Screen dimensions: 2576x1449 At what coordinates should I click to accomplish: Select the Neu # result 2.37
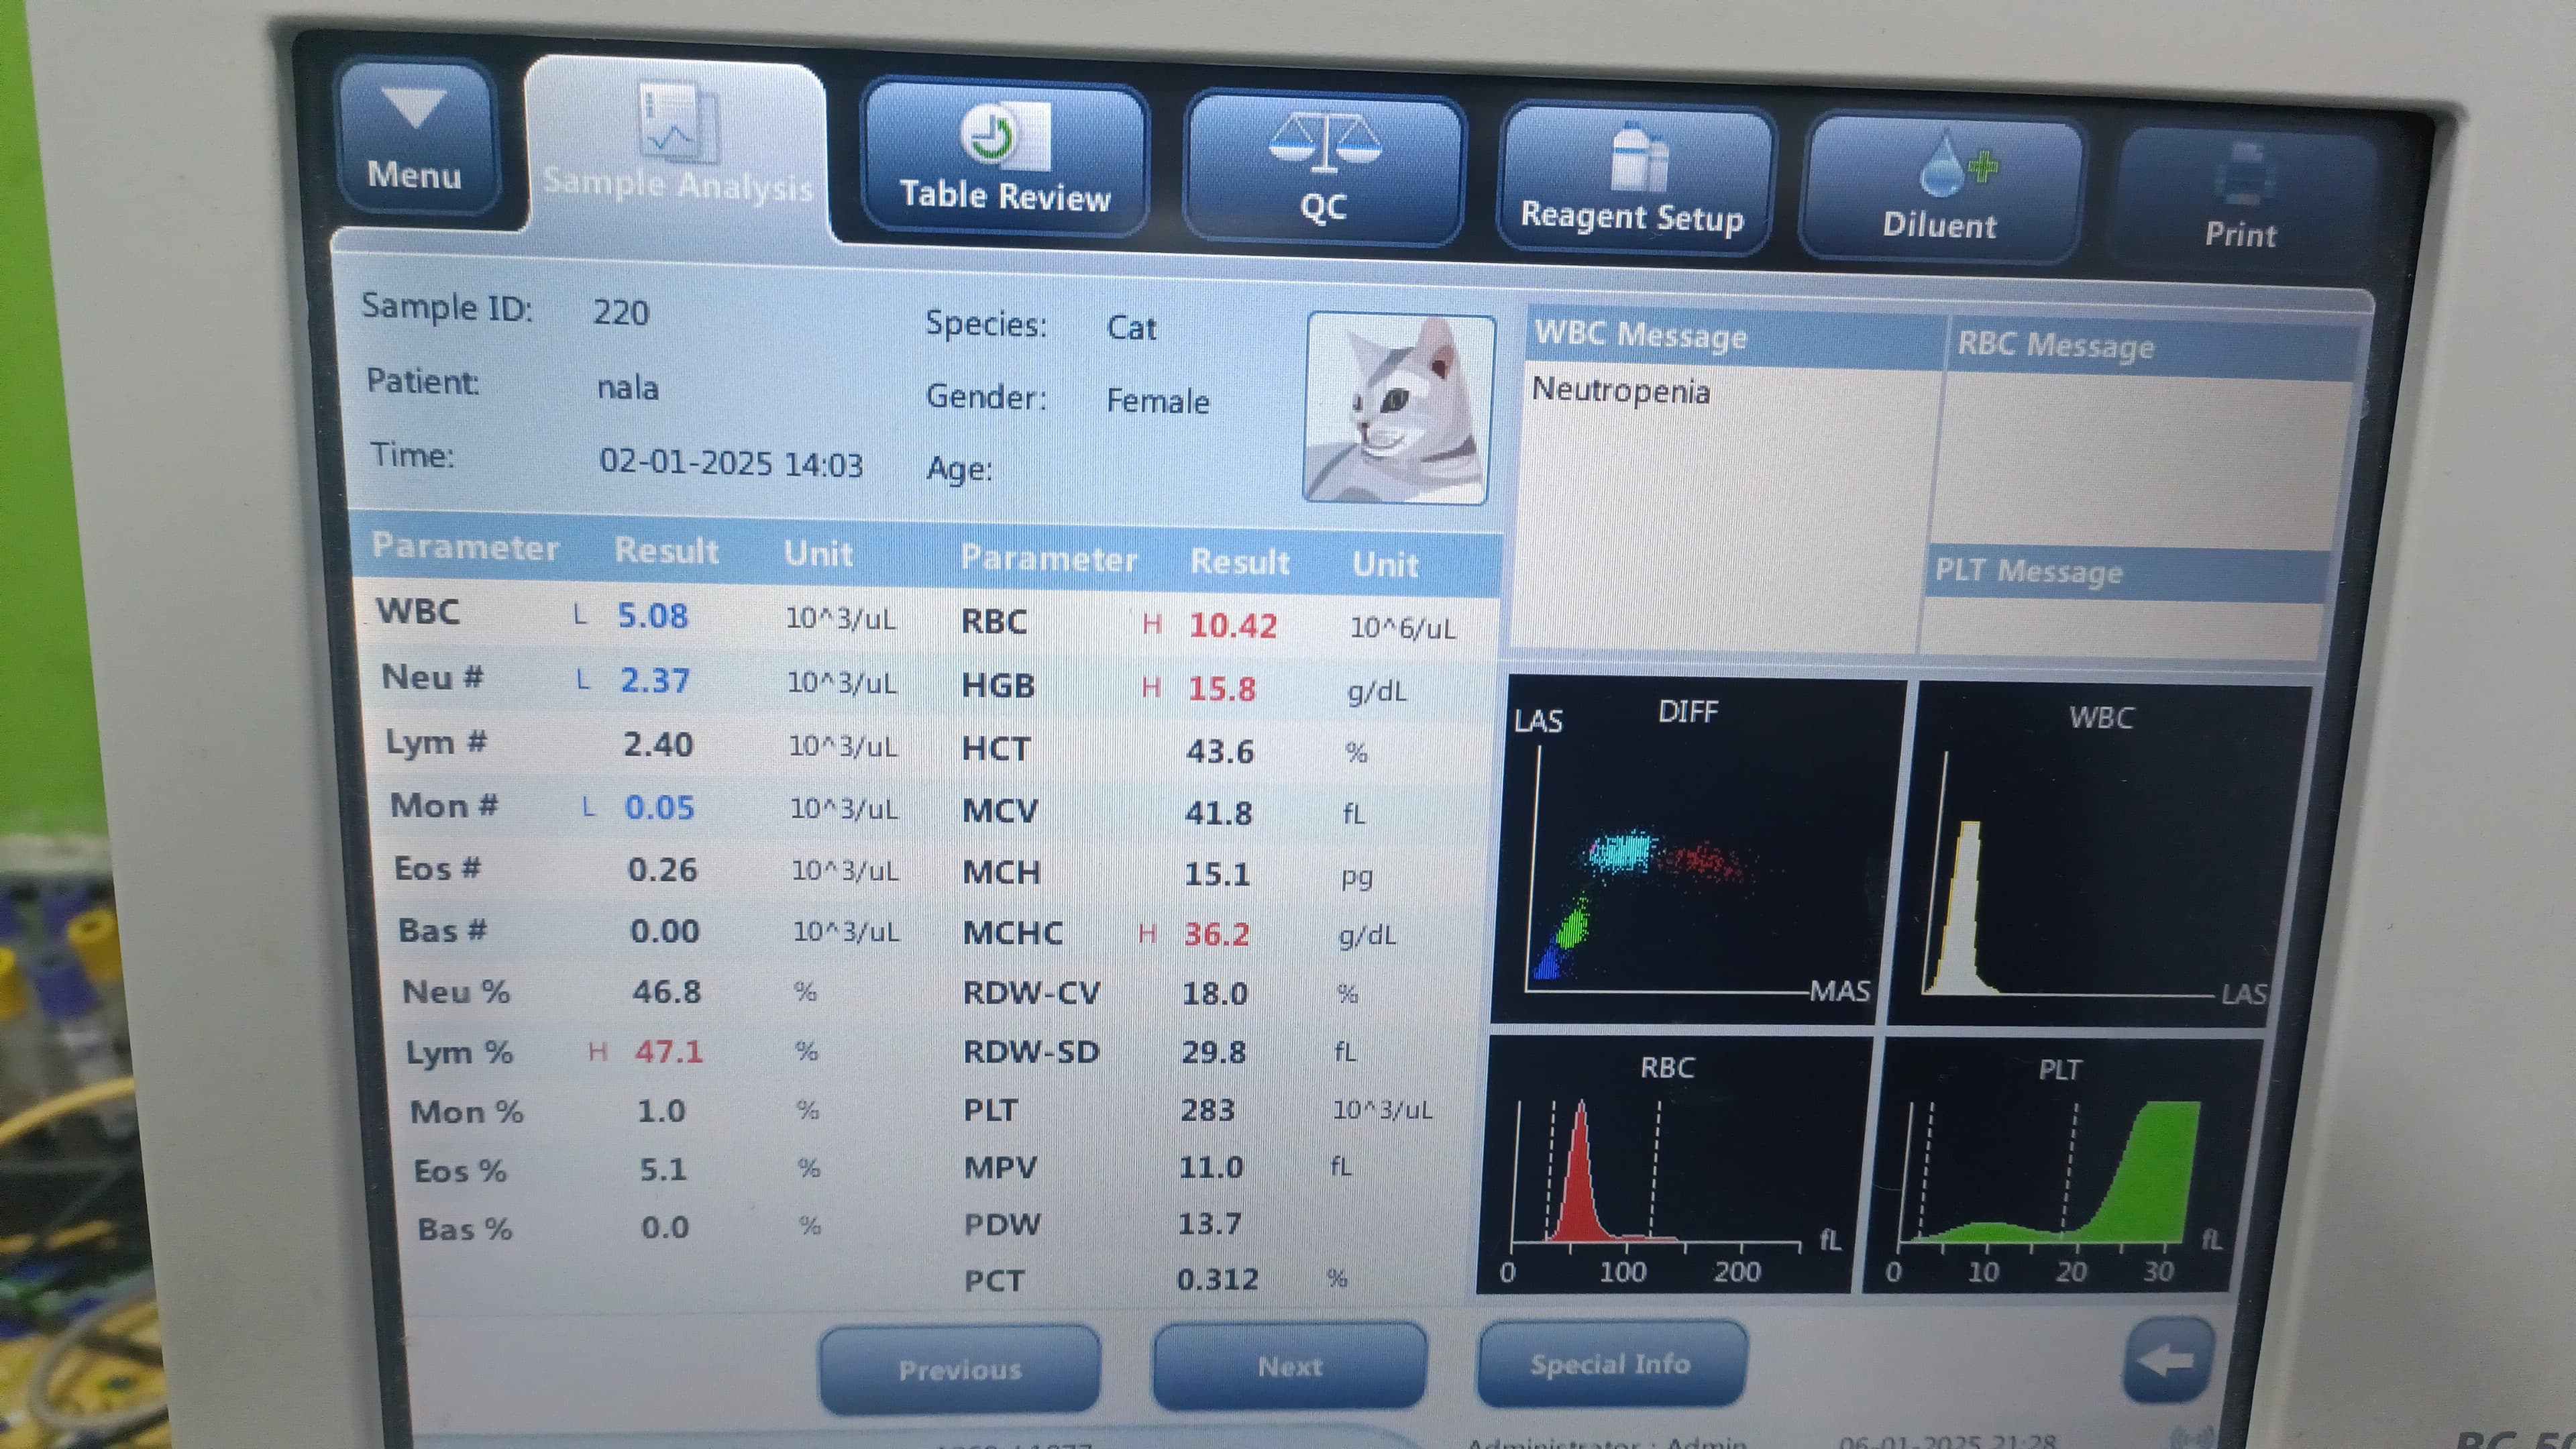point(655,681)
